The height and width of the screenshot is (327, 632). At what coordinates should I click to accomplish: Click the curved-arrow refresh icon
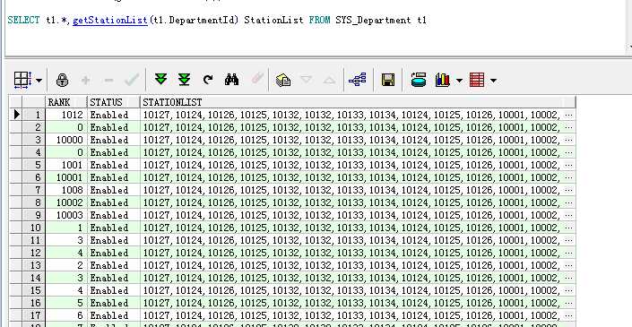208,80
